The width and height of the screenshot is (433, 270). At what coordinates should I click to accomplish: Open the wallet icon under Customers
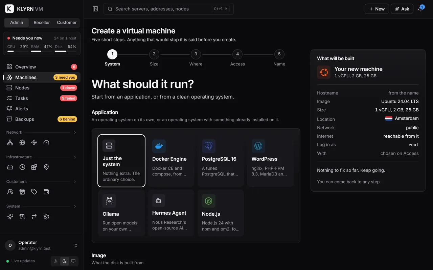(46, 192)
